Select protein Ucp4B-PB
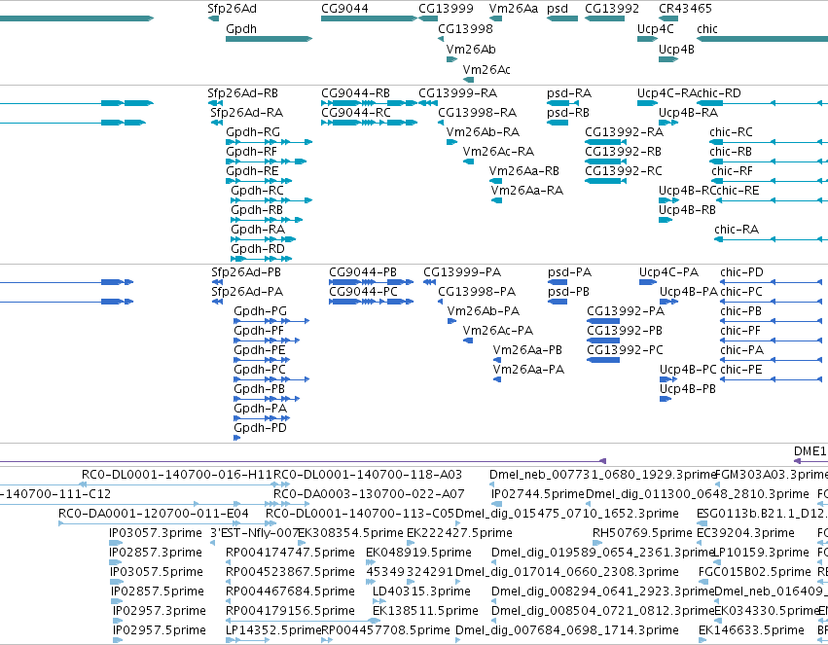Viewport: 828px width, 645px height. point(688,389)
